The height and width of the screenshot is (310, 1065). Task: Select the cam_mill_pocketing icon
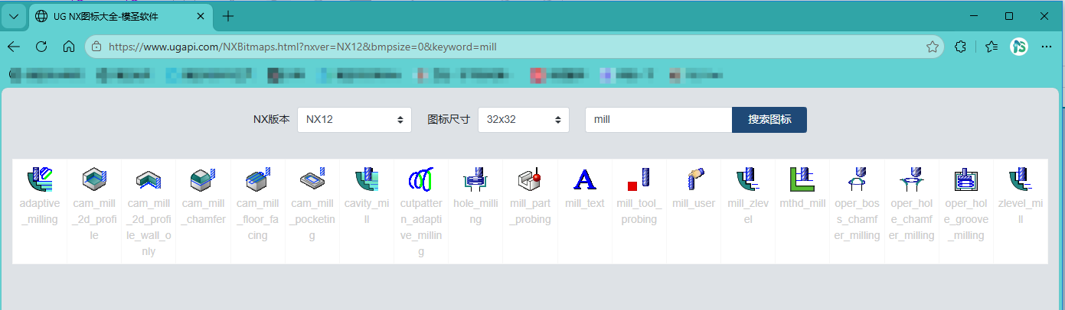pos(312,179)
